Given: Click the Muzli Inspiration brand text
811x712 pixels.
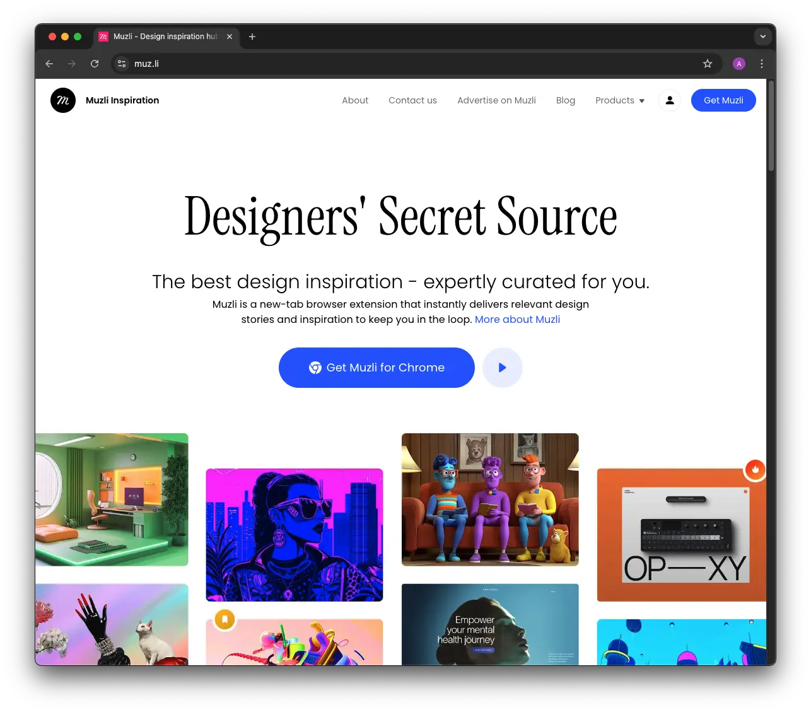Looking at the screenshot, I should [122, 100].
